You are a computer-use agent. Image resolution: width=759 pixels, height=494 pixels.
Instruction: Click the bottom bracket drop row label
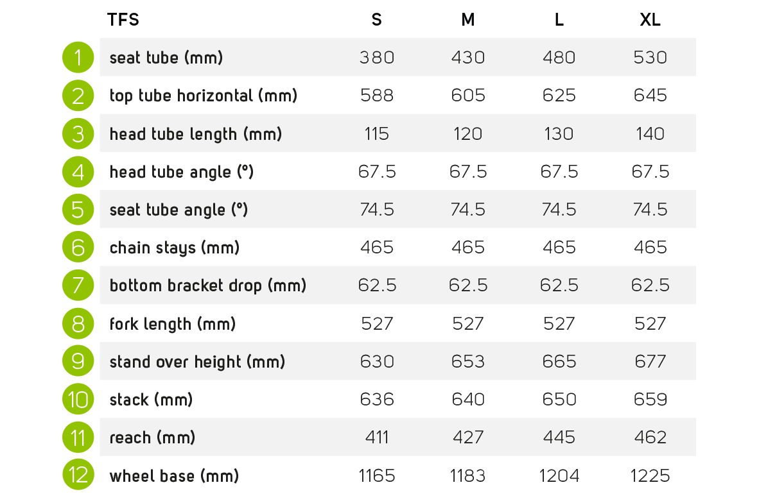[x=208, y=285]
